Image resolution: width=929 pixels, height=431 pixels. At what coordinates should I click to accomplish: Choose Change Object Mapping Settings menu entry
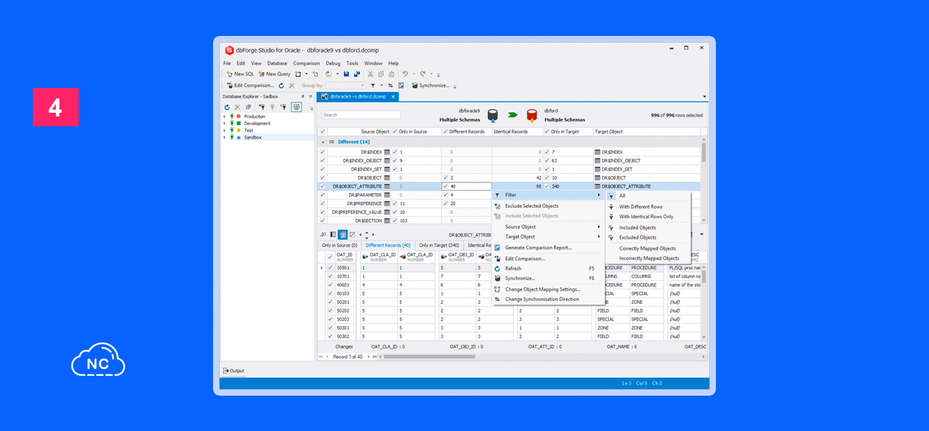point(548,289)
